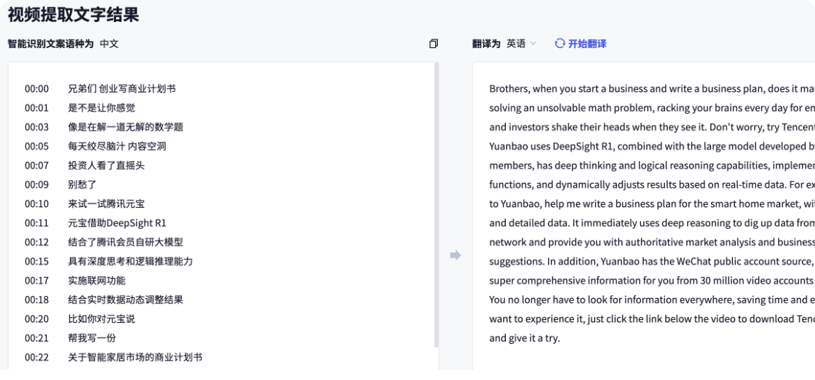
Task: Click the gray arrow between the panels
Action: (x=456, y=256)
